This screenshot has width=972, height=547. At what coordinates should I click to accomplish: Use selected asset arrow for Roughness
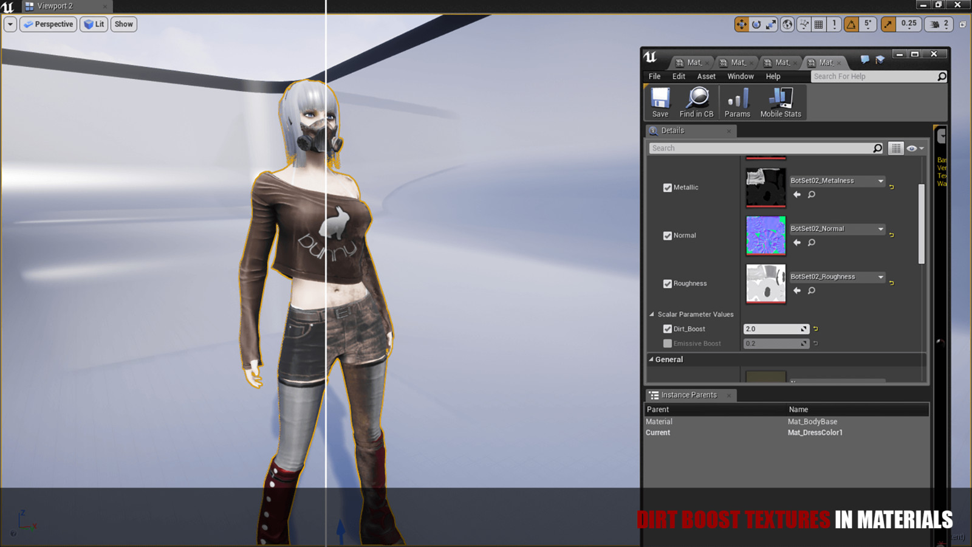(x=797, y=291)
